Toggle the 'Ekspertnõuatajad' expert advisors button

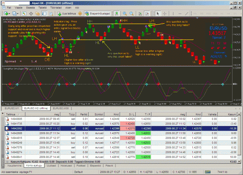(98, 14)
